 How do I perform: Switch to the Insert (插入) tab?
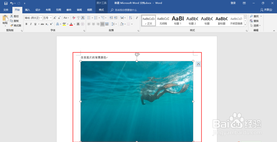pos(27,10)
